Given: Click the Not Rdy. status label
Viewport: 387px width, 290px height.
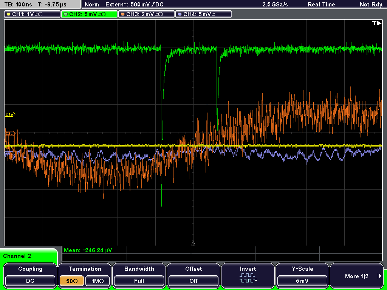Looking at the screenshot, I should pyautogui.click(x=372, y=5).
